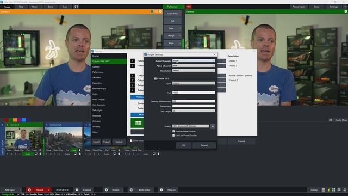The image size is (348, 196).
Task: Select Performance in Settings sidebar
Action: 109,72
